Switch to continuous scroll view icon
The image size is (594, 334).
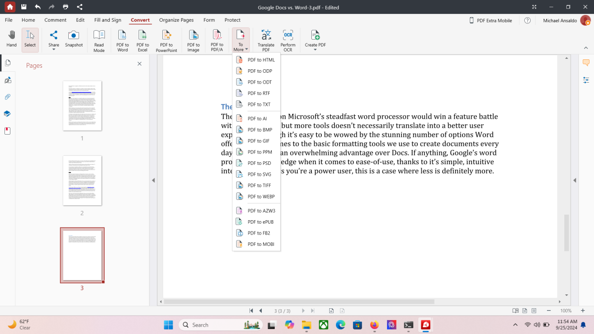coord(534,311)
